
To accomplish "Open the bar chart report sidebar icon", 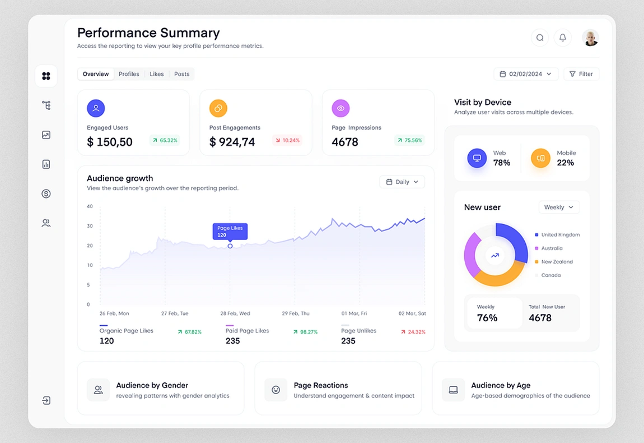I will 46,164.
